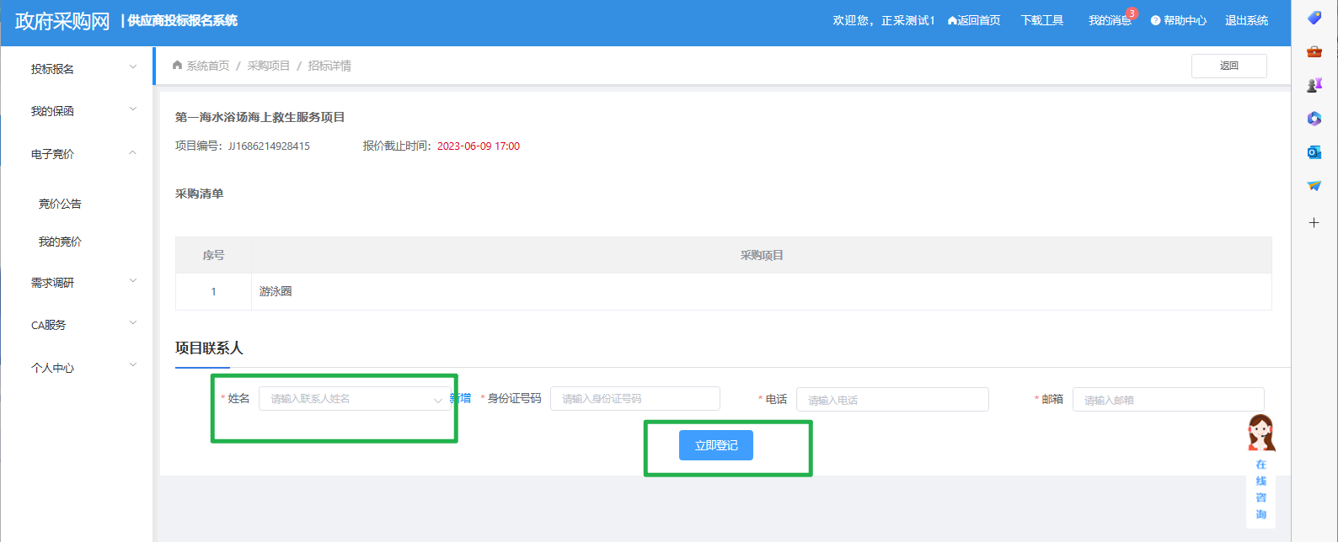The height and width of the screenshot is (542, 1338).
Task: Click 系统首页 in the breadcrumb
Action: click(x=207, y=66)
